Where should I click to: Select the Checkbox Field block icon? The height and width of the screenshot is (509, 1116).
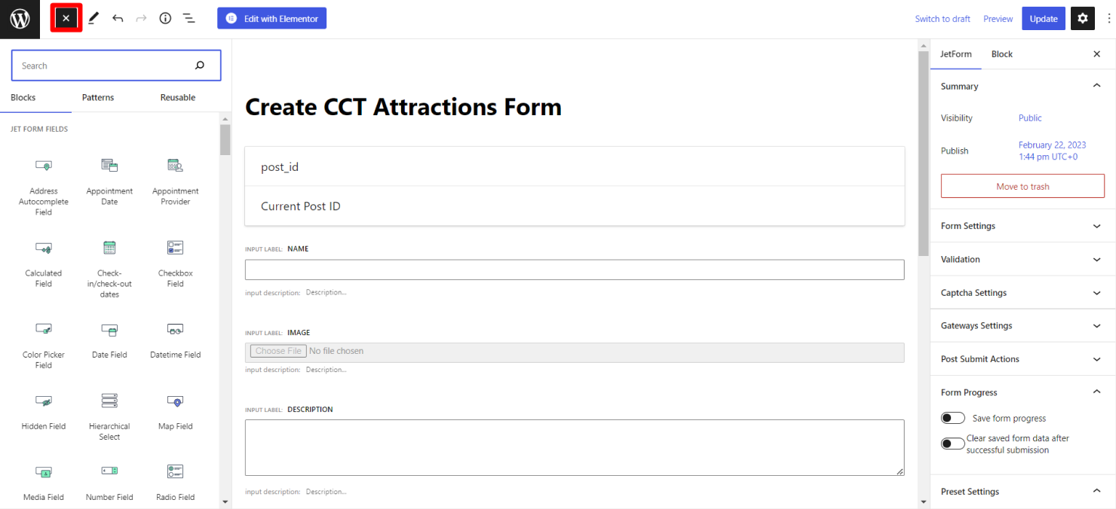175,248
